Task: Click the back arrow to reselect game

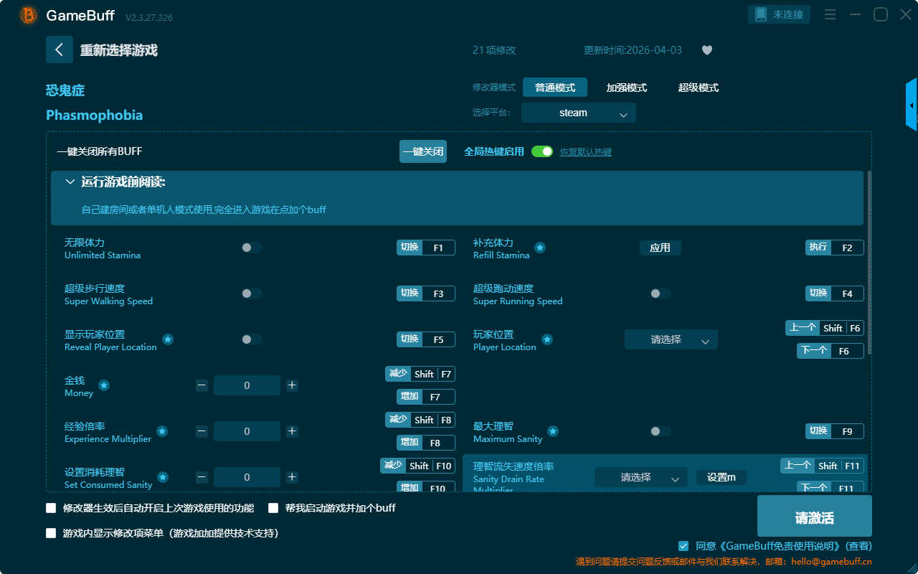Action: coord(60,50)
